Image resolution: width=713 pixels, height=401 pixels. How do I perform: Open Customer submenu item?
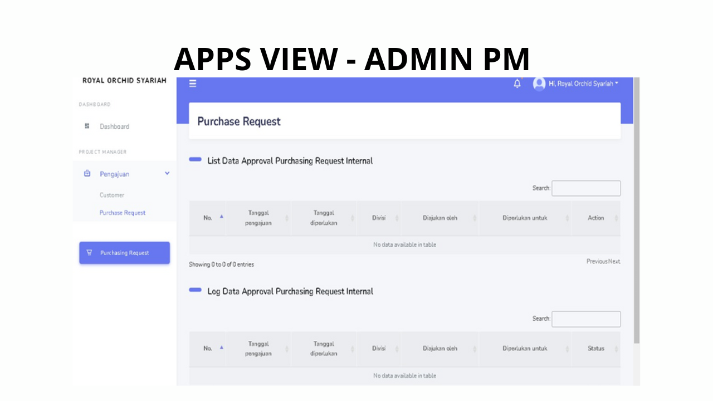pyautogui.click(x=112, y=195)
